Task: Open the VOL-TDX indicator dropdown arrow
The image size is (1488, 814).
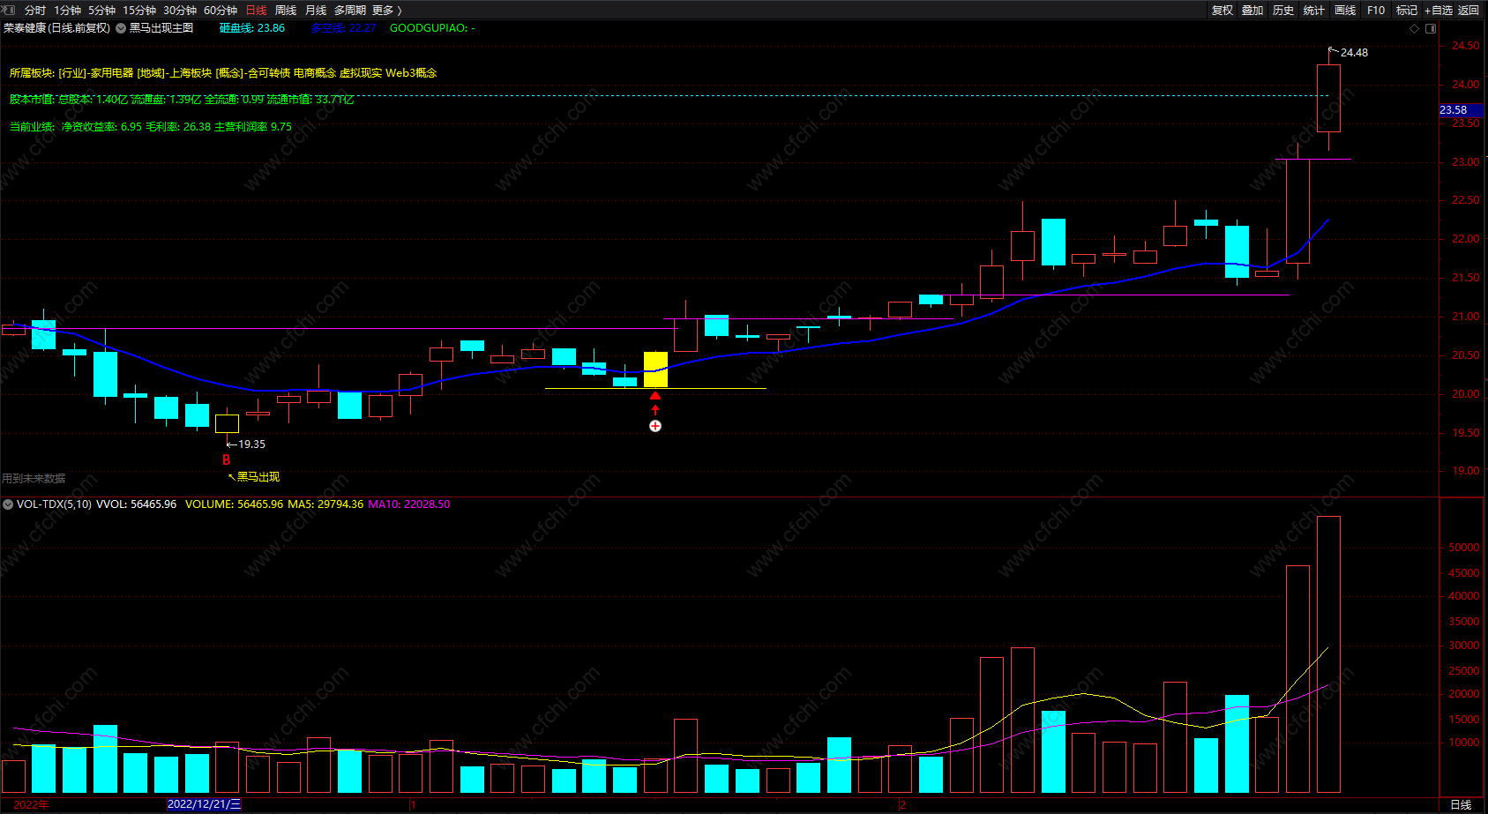Action: [8, 504]
